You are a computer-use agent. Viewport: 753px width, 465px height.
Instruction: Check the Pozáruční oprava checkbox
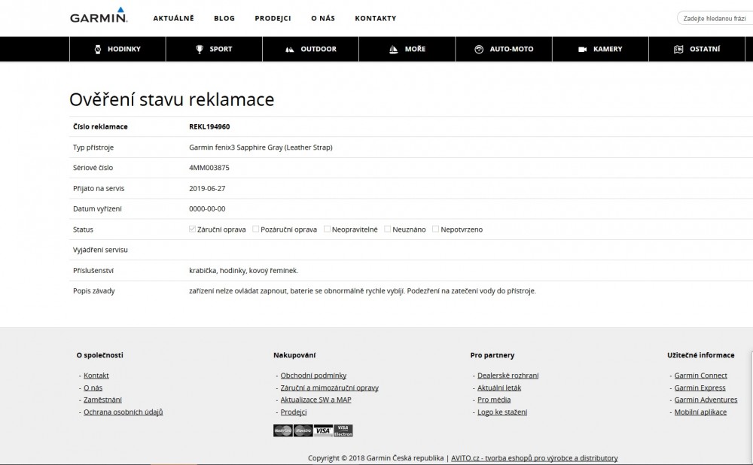(256, 229)
